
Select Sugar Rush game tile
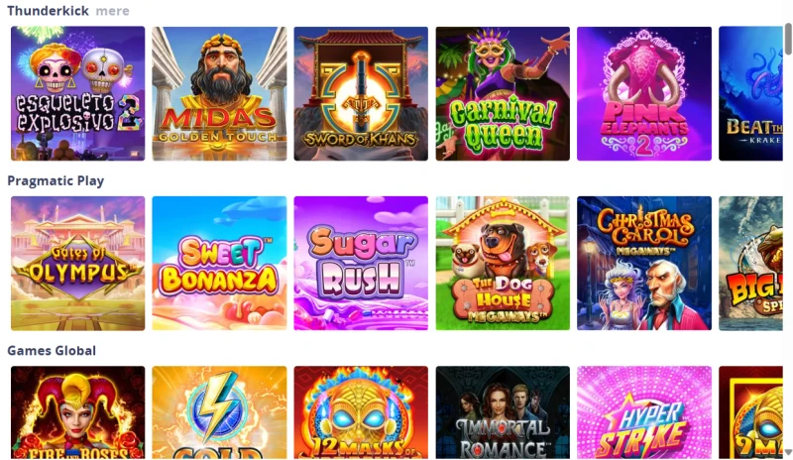tap(361, 263)
